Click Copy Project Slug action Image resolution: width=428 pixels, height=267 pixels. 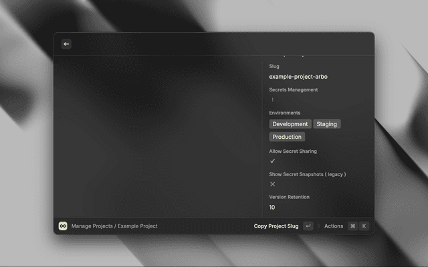[x=276, y=226]
